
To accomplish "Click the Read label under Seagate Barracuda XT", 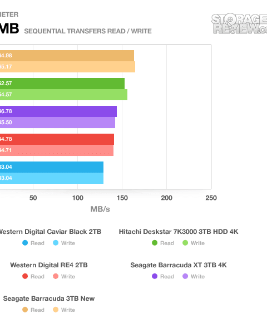I will 167,276.
